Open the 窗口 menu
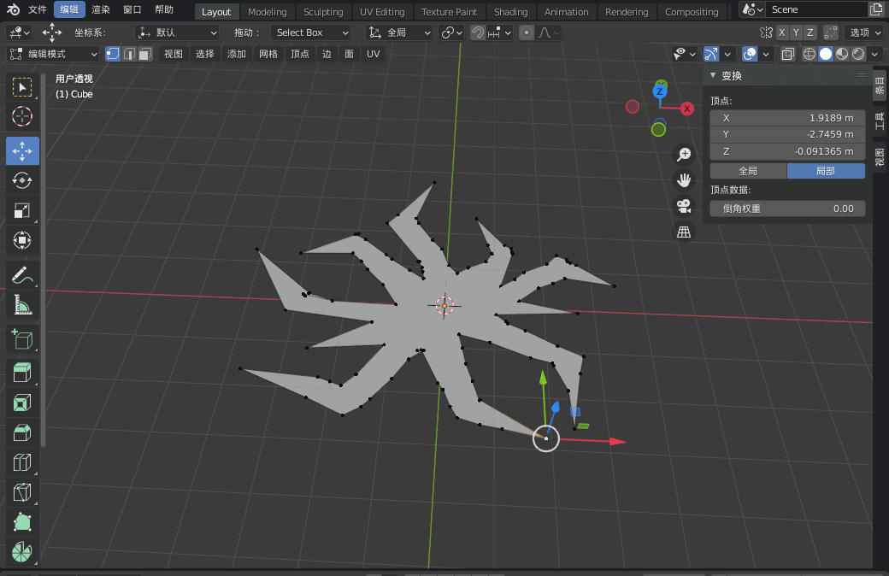889x576 pixels. point(132,9)
